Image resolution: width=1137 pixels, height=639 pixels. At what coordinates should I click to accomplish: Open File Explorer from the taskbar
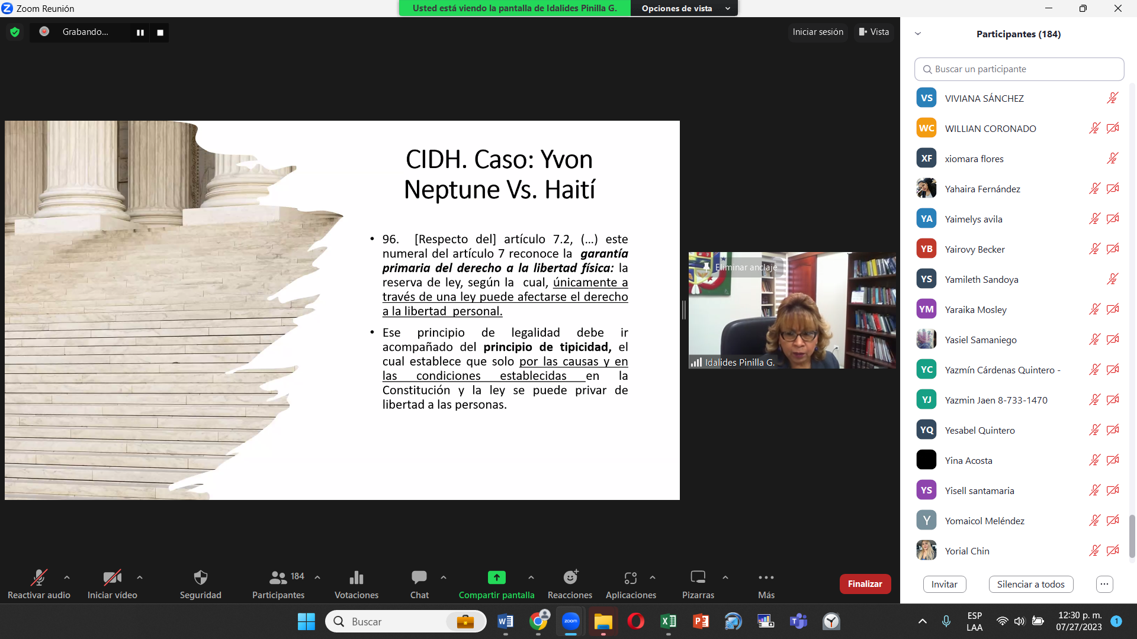tap(603, 621)
